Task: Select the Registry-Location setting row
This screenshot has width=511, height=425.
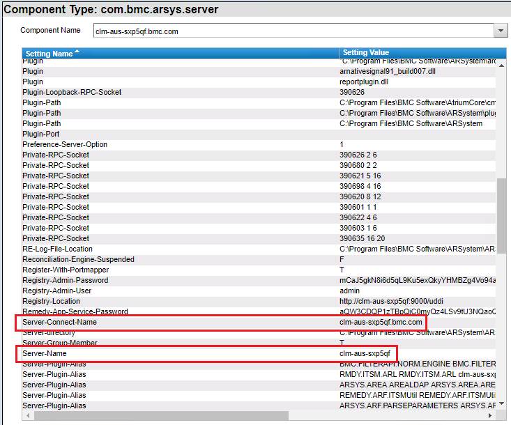Action: pyautogui.click(x=259, y=301)
